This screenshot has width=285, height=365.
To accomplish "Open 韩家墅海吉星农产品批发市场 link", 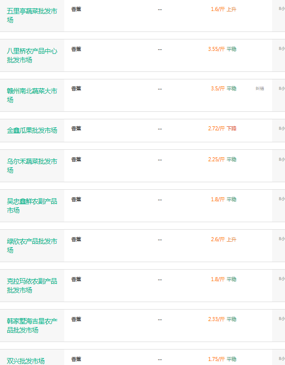I will [32, 326].
